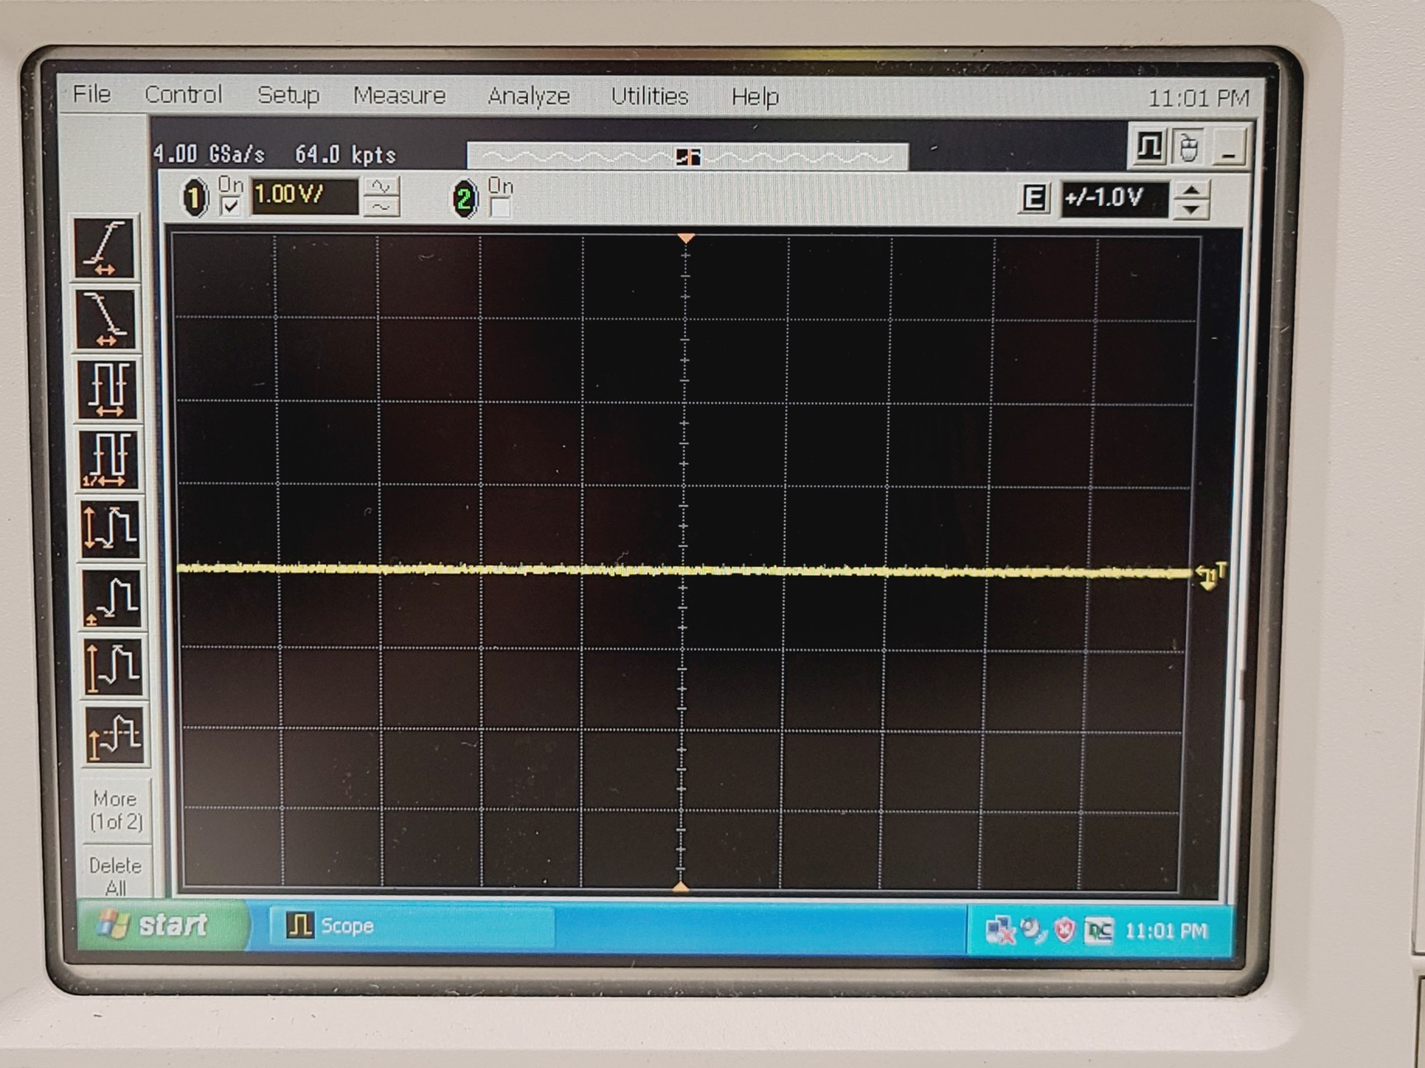Image resolution: width=1425 pixels, height=1068 pixels.
Task: Select the Scope taskbar button
Action: (412, 926)
